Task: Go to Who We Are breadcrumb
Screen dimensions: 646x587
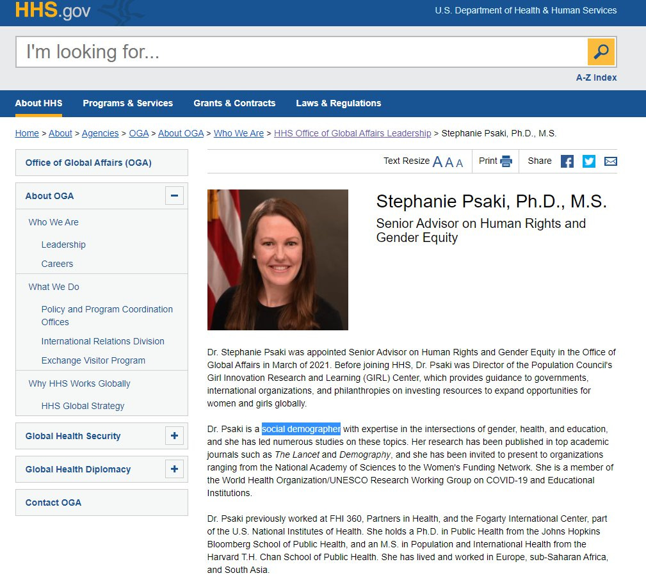Action: (x=239, y=133)
